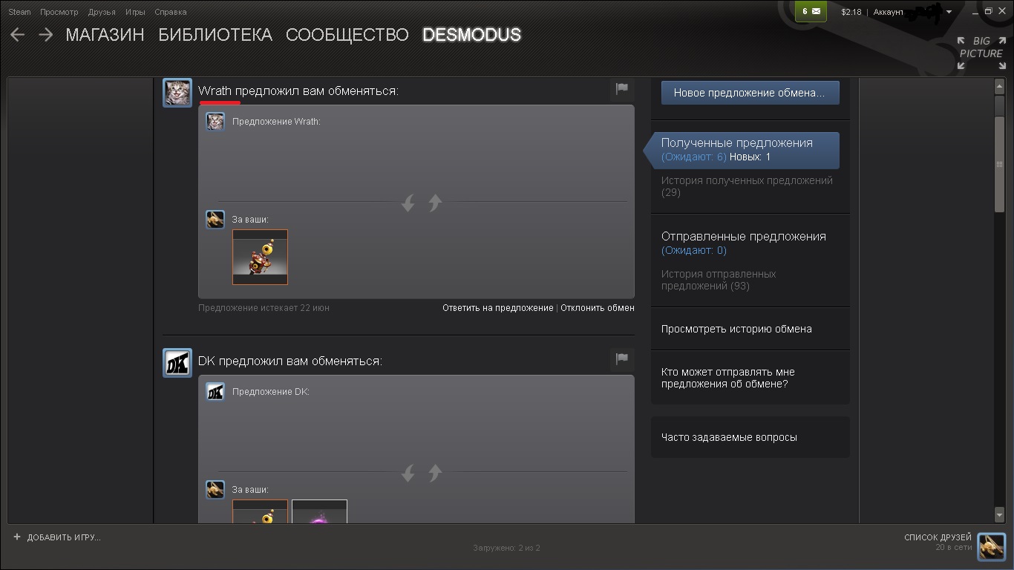1014x570 pixels.
Task: Click your avatar in DK's offer
Action: (x=215, y=490)
